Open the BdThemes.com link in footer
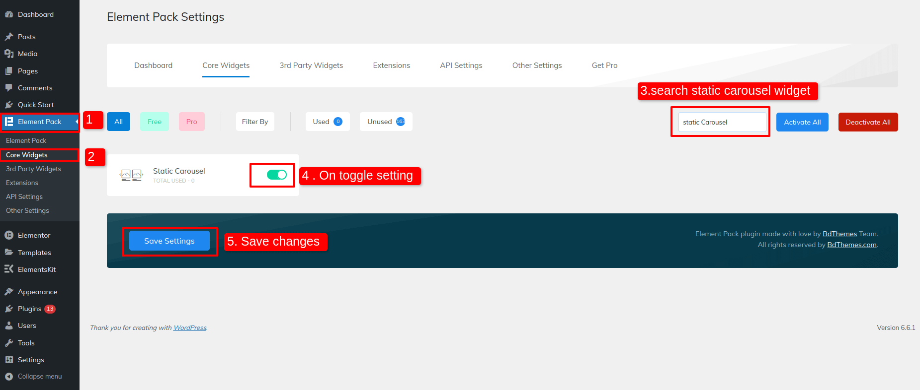This screenshot has width=920, height=390. click(x=851, y=245)
